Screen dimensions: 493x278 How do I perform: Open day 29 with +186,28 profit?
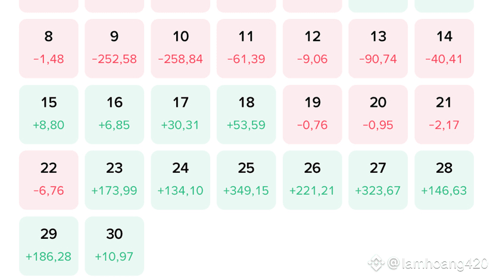[x=49, y=246]
